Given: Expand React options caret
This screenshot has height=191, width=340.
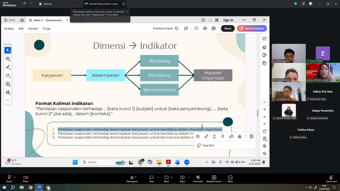Looking at the screenshot, I should [x=172, y=177].
